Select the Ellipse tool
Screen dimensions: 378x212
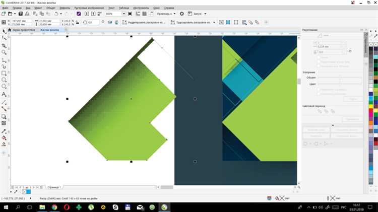4,80
